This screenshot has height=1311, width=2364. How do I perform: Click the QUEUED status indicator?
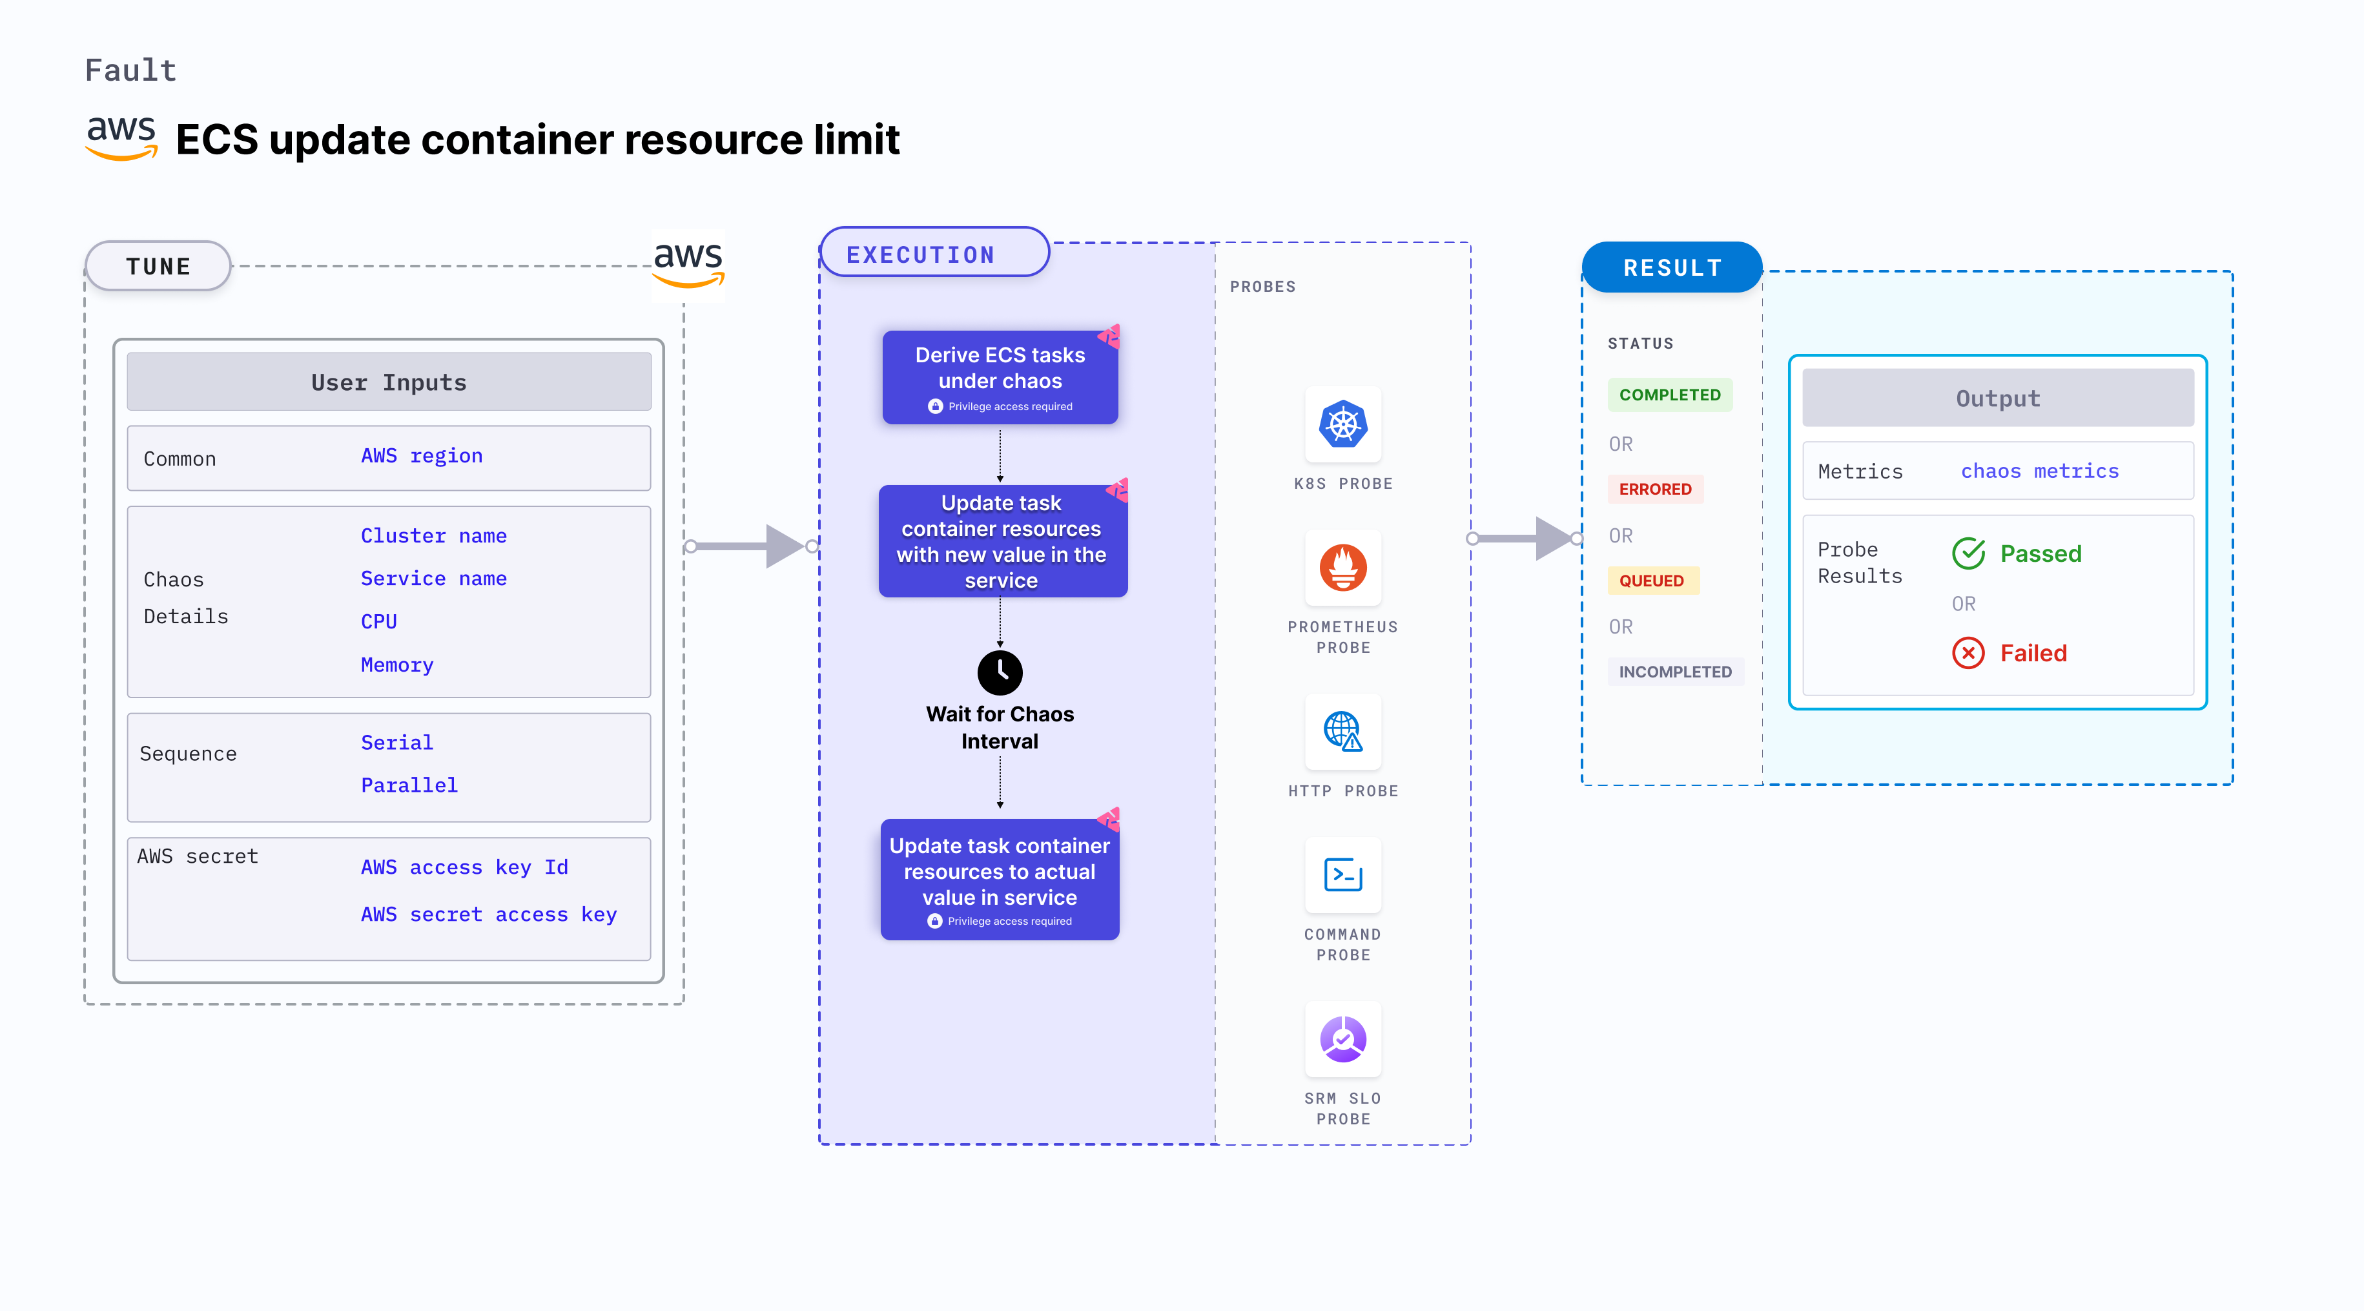click(x=1653, y=580)
